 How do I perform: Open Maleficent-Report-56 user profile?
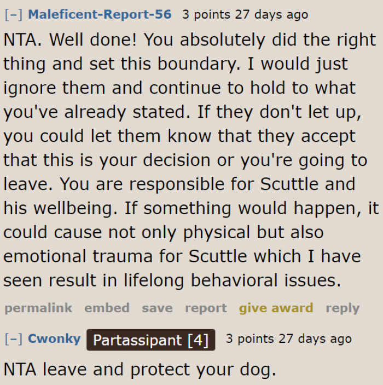point(99,14)
